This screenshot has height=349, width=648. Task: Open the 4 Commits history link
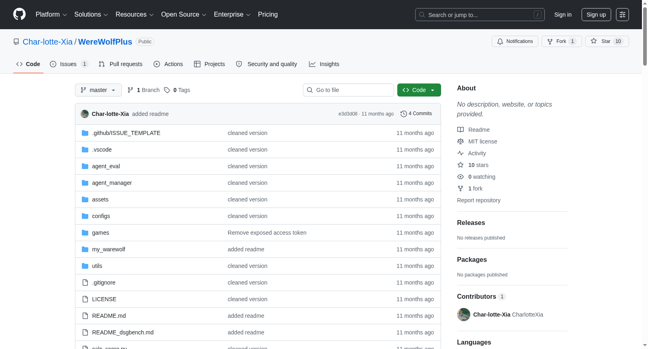tap(416, 114)
